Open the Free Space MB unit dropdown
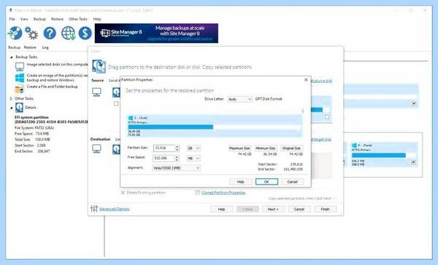This screenshot has width=438, height=265. pos(193,159)
